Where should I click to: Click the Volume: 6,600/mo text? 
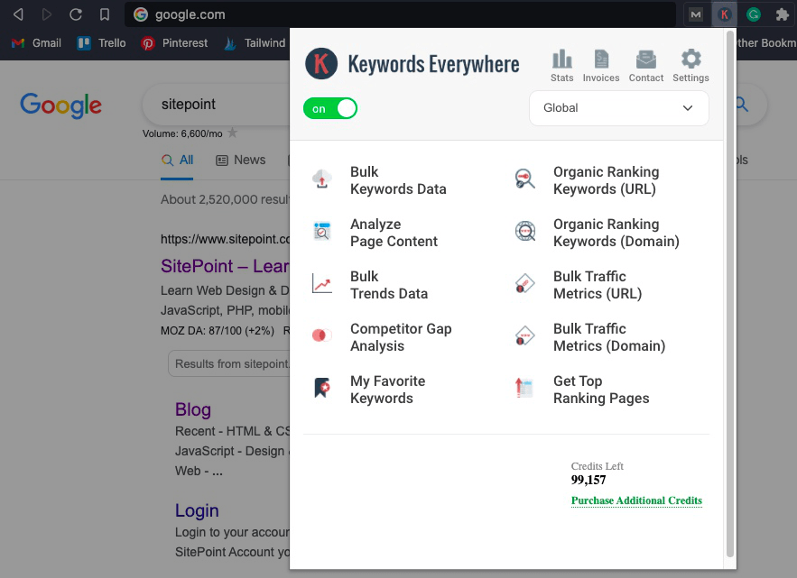tap(182, 133)
